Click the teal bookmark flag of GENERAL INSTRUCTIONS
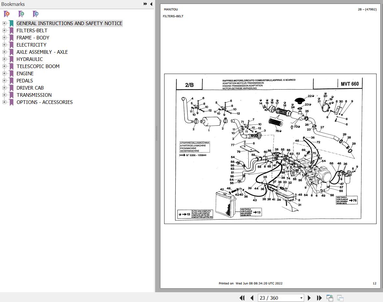Viewport: 383px width, 302px height. tap(11, 23)
